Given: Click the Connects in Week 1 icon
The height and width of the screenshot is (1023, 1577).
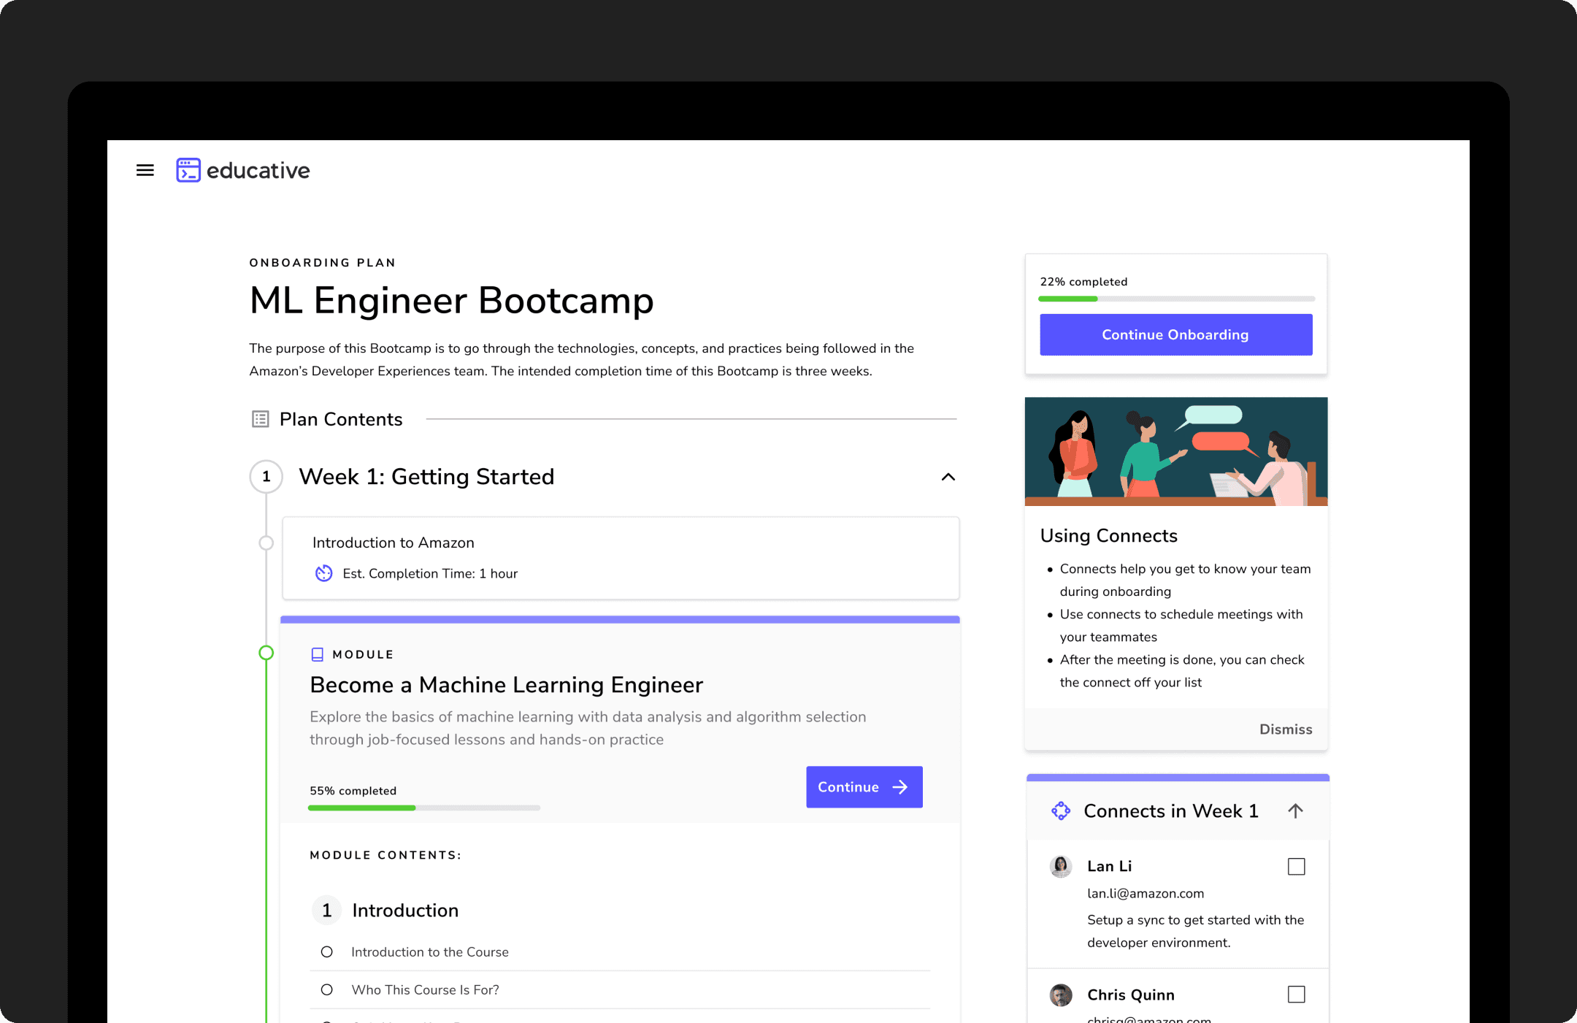Looking at the screenshot, I should pos(1061,811).
